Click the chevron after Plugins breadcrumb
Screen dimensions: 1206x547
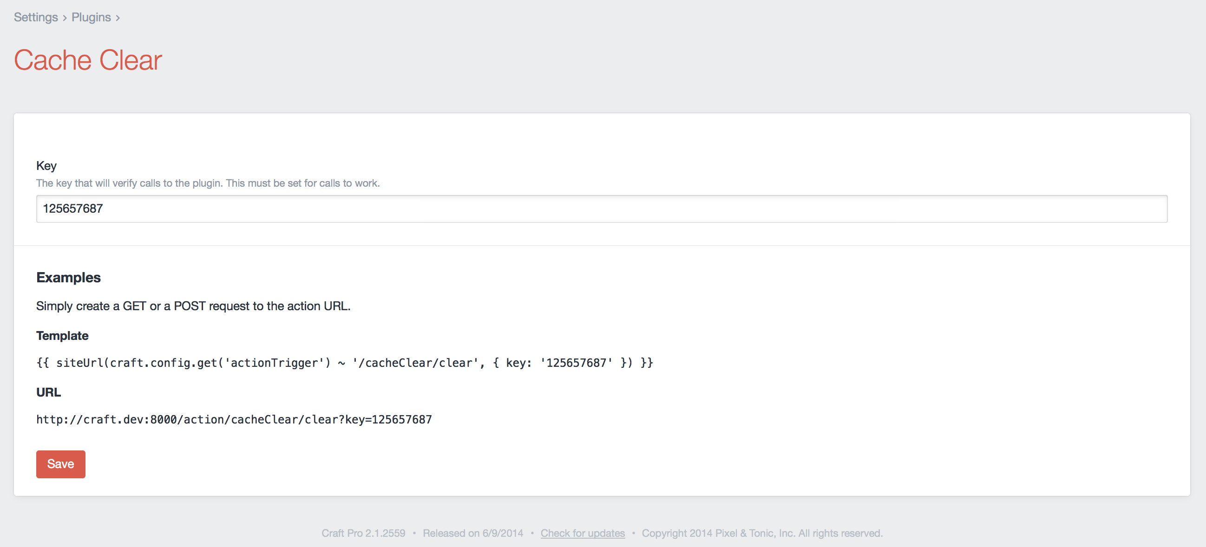118,18
